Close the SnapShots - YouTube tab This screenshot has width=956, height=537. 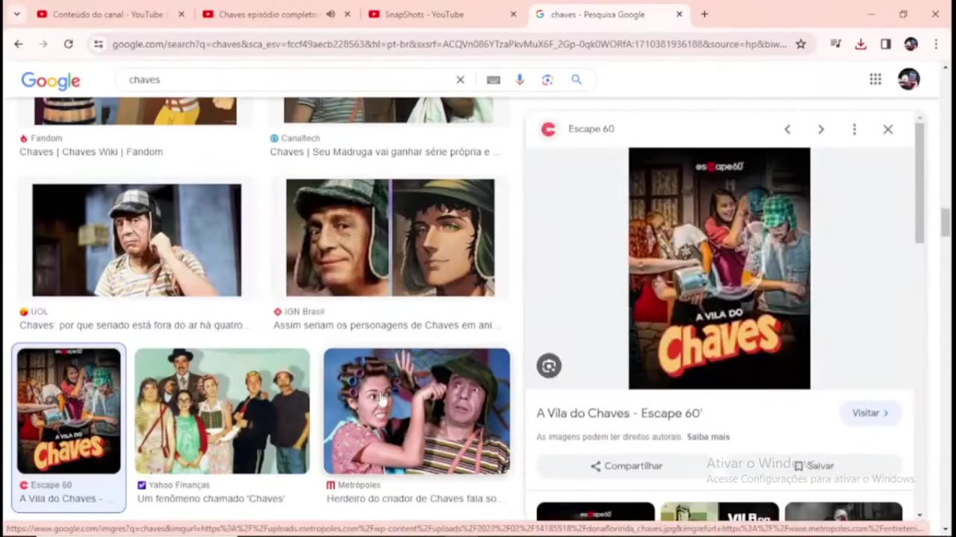[x=513, y=14]
